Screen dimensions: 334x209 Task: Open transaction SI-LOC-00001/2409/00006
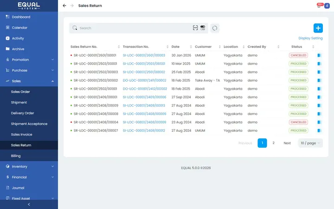click(x=144, y=97)
